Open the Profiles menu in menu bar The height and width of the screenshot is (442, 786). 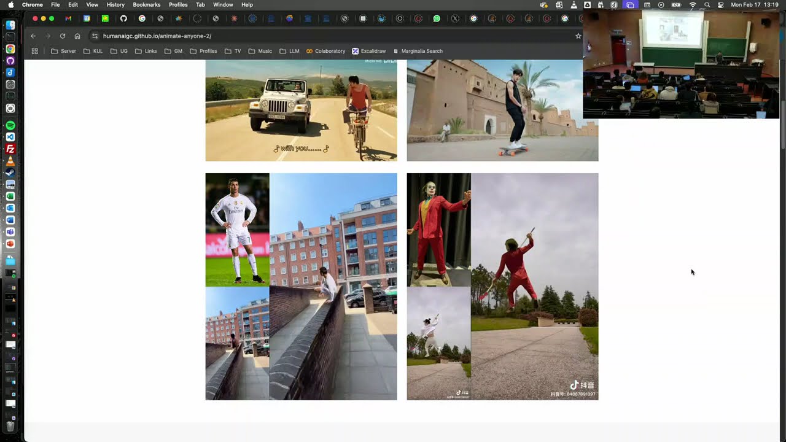click(x=178, y=4)
